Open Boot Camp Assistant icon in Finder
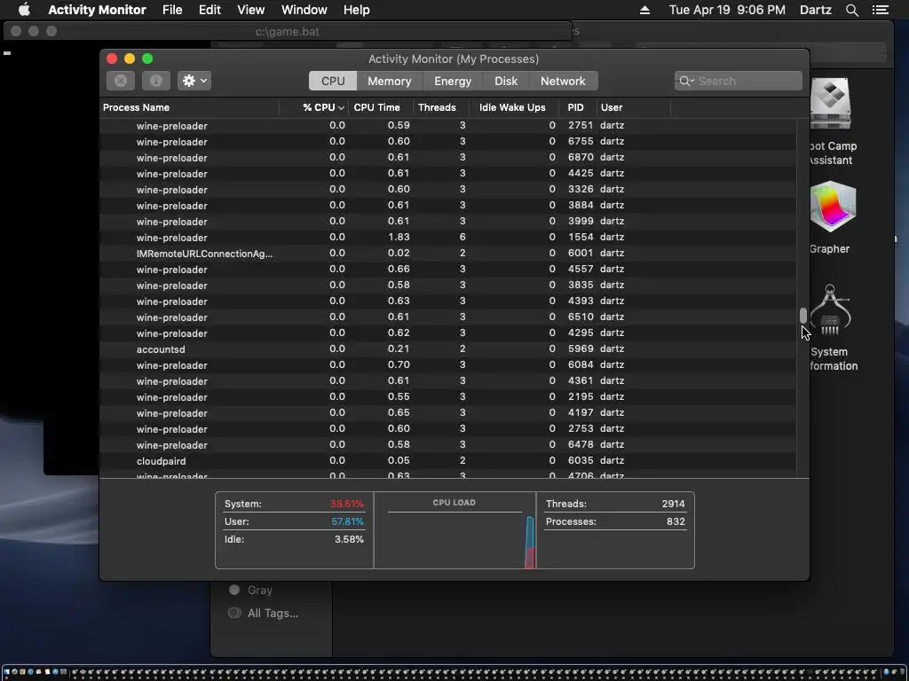909x681 pixels. tap(831, 105)
